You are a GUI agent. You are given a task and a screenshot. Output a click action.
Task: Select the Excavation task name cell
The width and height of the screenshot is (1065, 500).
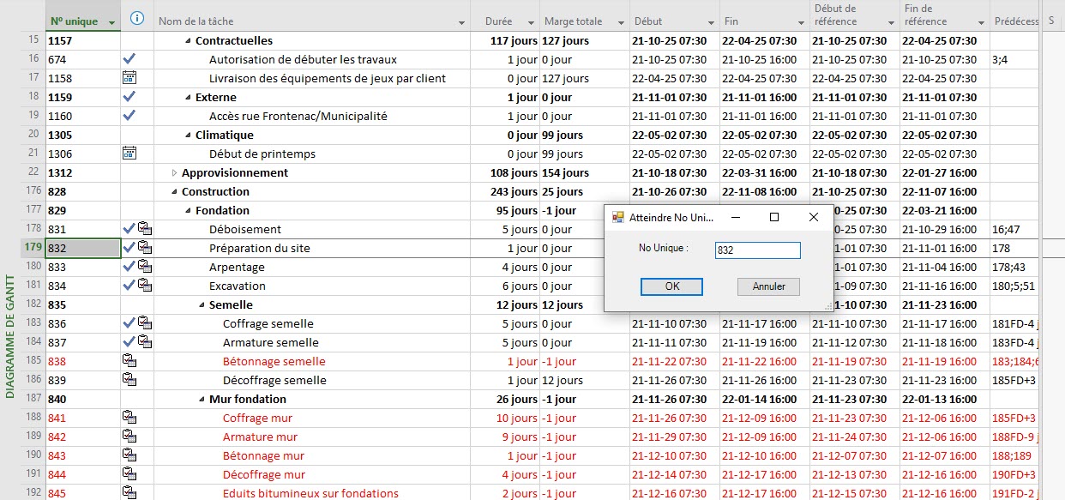tap(238, 286)
